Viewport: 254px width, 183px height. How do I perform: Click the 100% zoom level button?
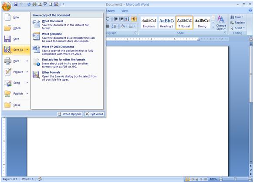coord(213,179)
